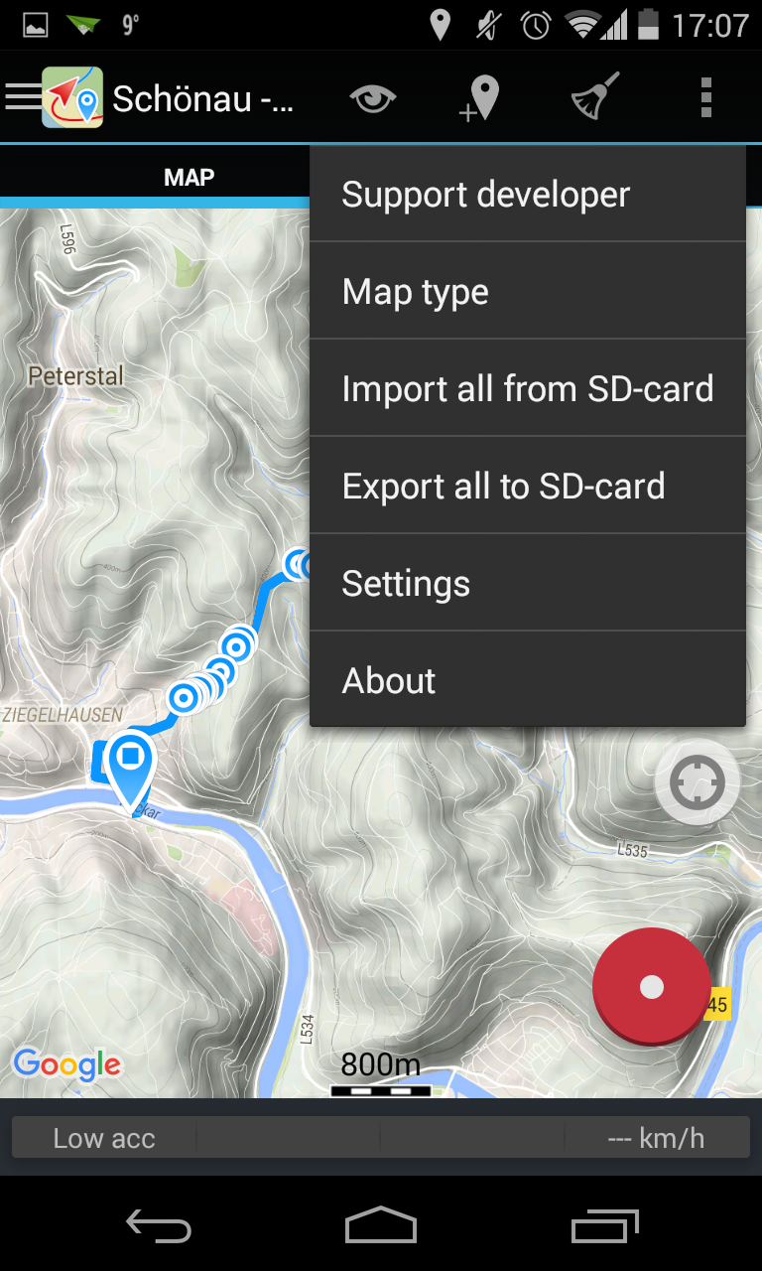Add a new waypoint pin
This screenshot has width=762, height=1271.
coord(478,98)
